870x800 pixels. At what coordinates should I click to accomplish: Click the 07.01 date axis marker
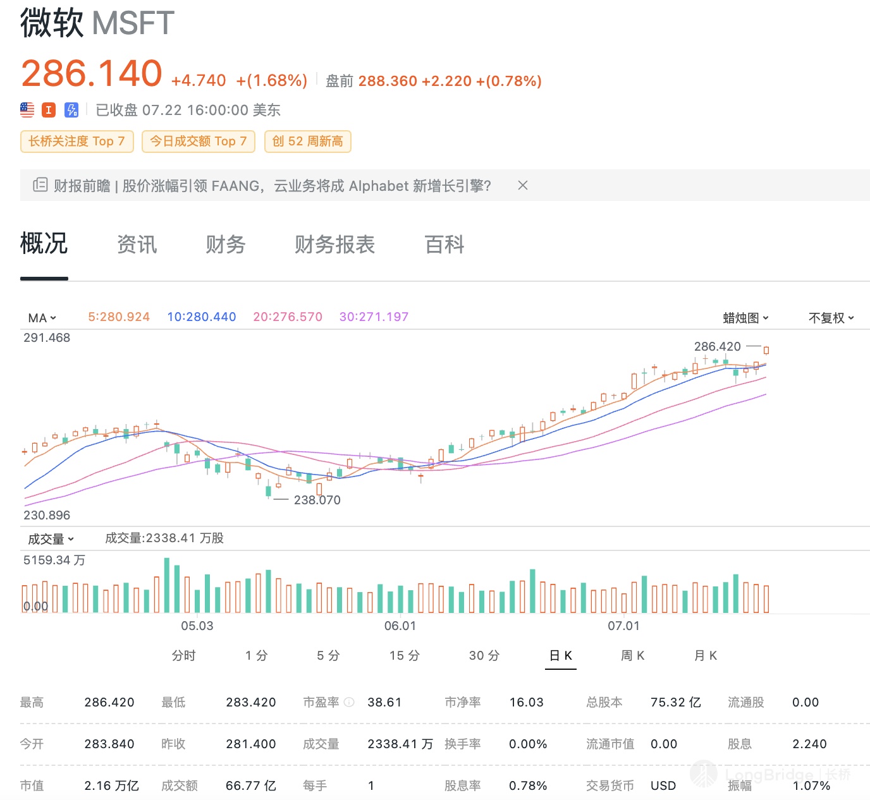623,626
